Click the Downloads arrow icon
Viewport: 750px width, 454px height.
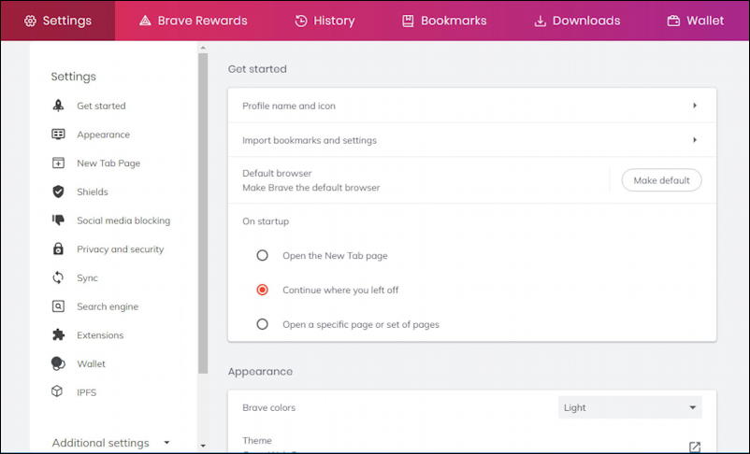(x=540, y=21)
